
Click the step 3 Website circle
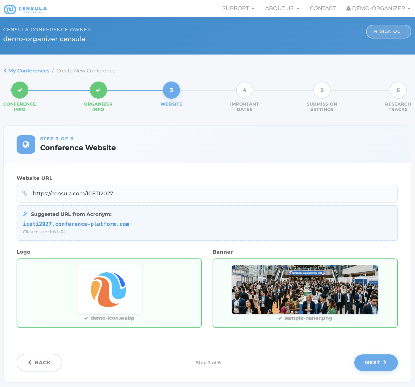[171, 90]
